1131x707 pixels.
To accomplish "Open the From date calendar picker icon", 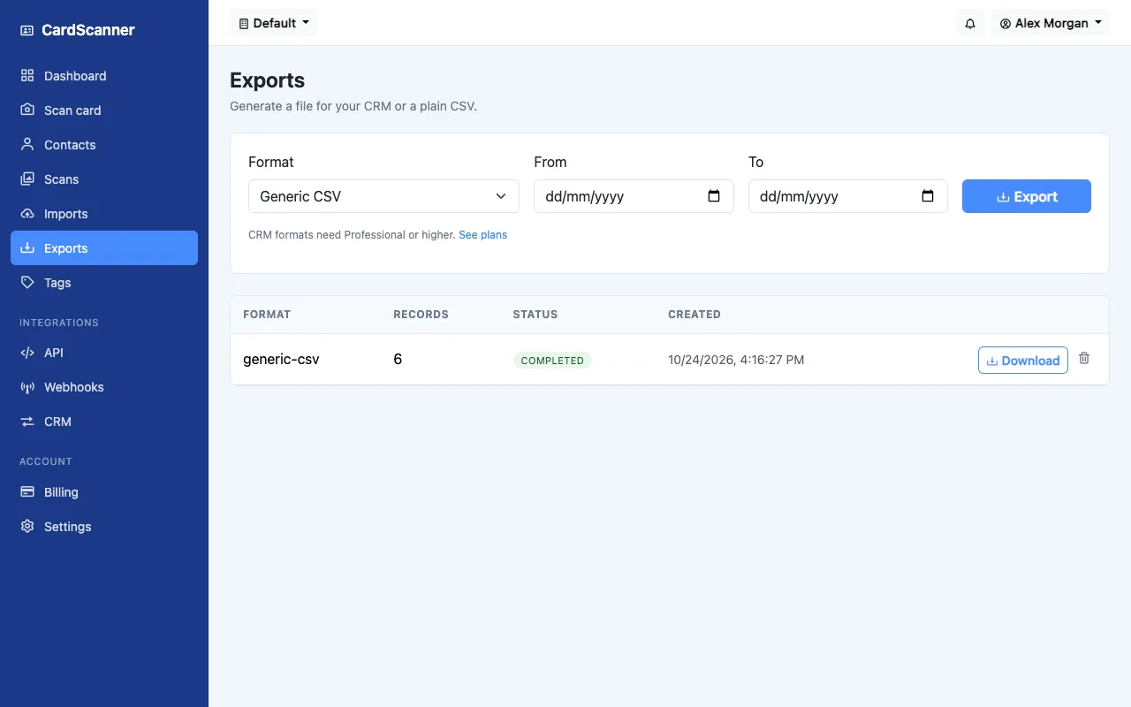I will tap(714, 196).
